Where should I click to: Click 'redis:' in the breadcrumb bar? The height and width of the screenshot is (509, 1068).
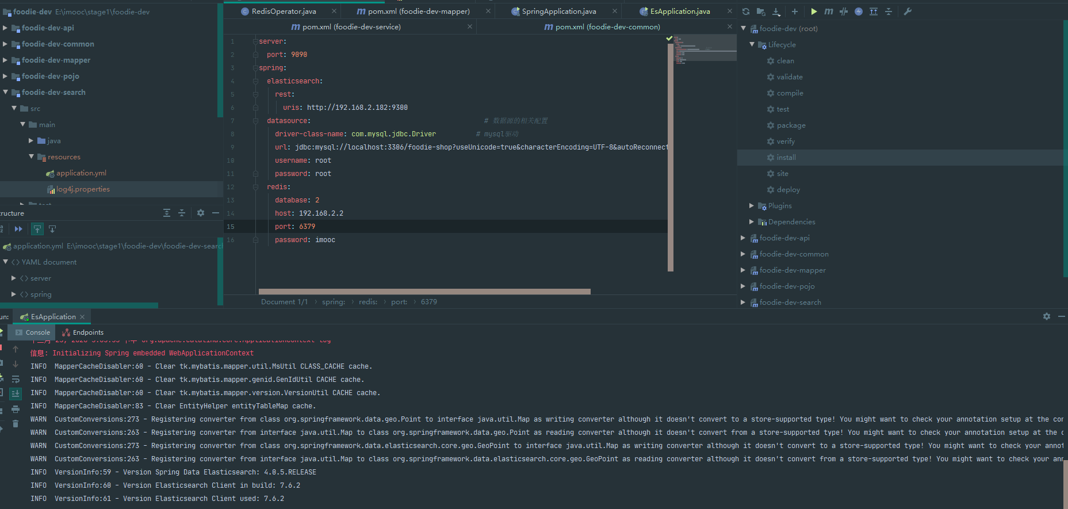coord(368,302)
